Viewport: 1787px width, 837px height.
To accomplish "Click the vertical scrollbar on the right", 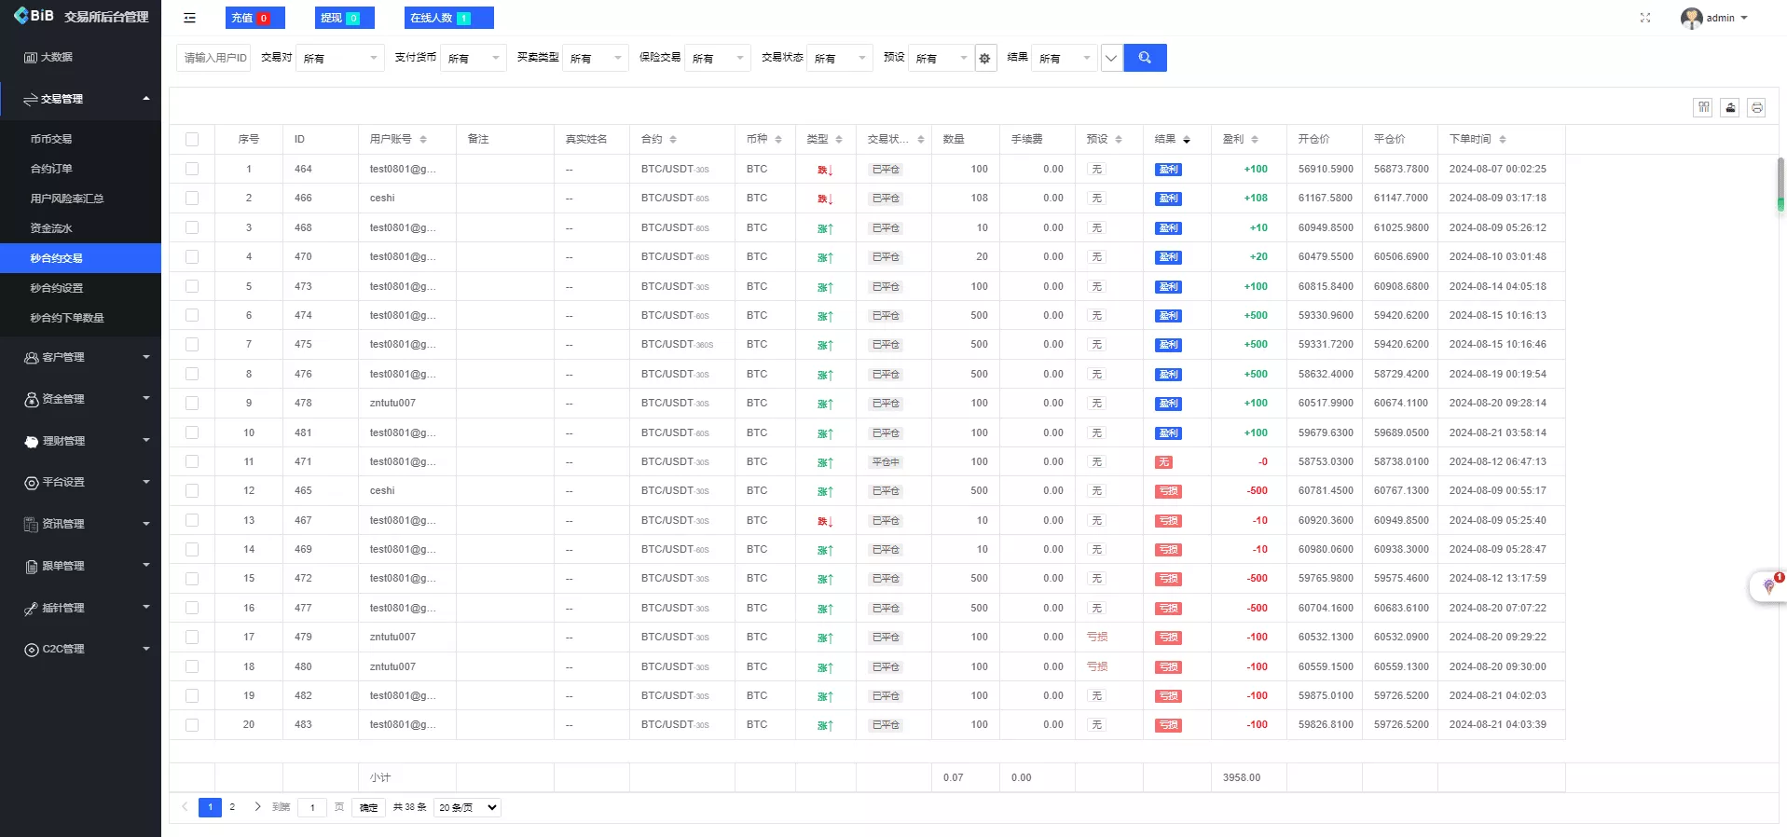I will [x=1780, y=182].
